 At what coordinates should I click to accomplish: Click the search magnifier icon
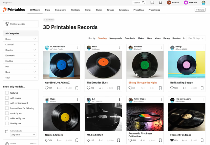click(x=143, y=3)
